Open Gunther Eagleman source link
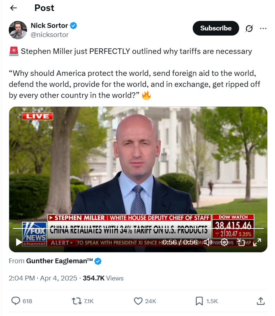The height and width of the screenshot is (316, 275). click(x=60, y=261)
